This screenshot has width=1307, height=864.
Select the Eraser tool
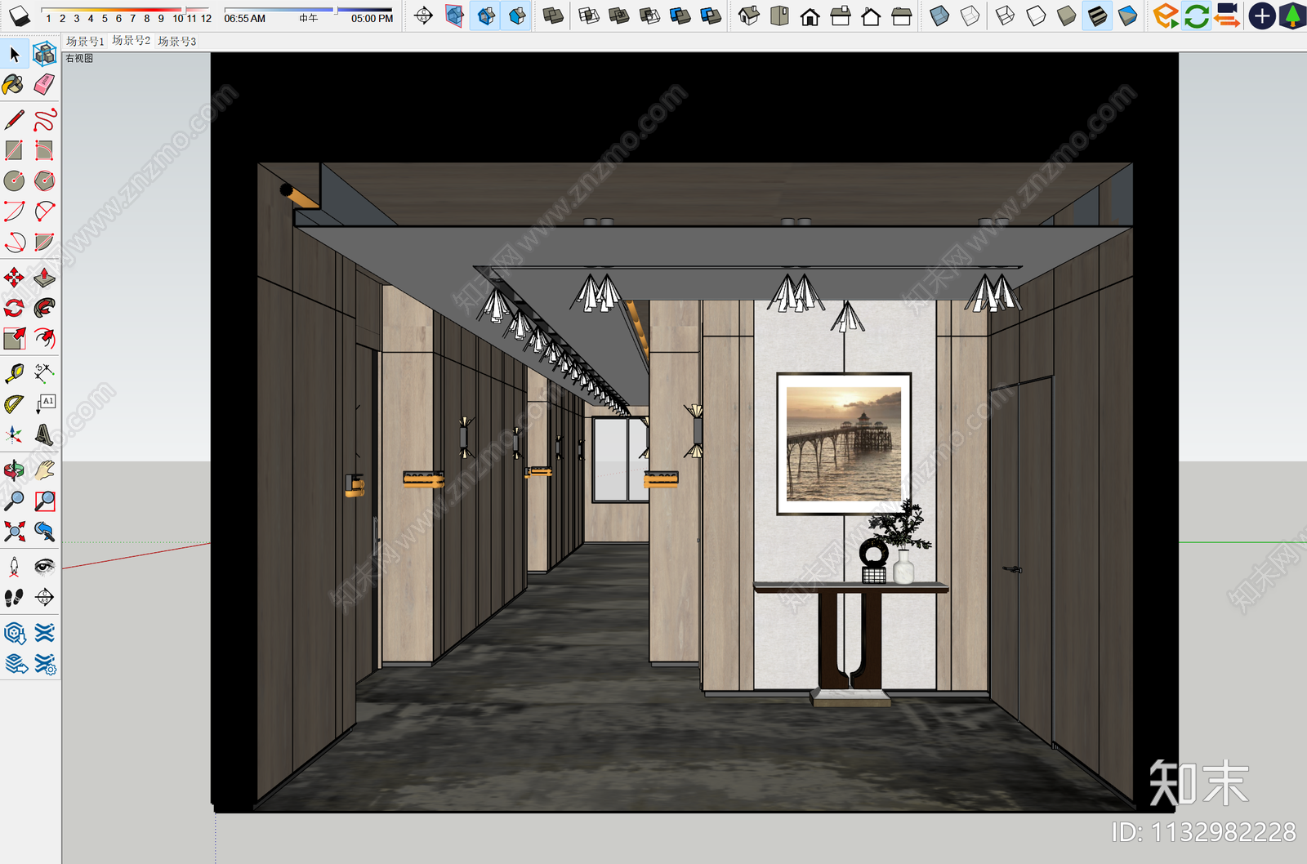point(44,84)
